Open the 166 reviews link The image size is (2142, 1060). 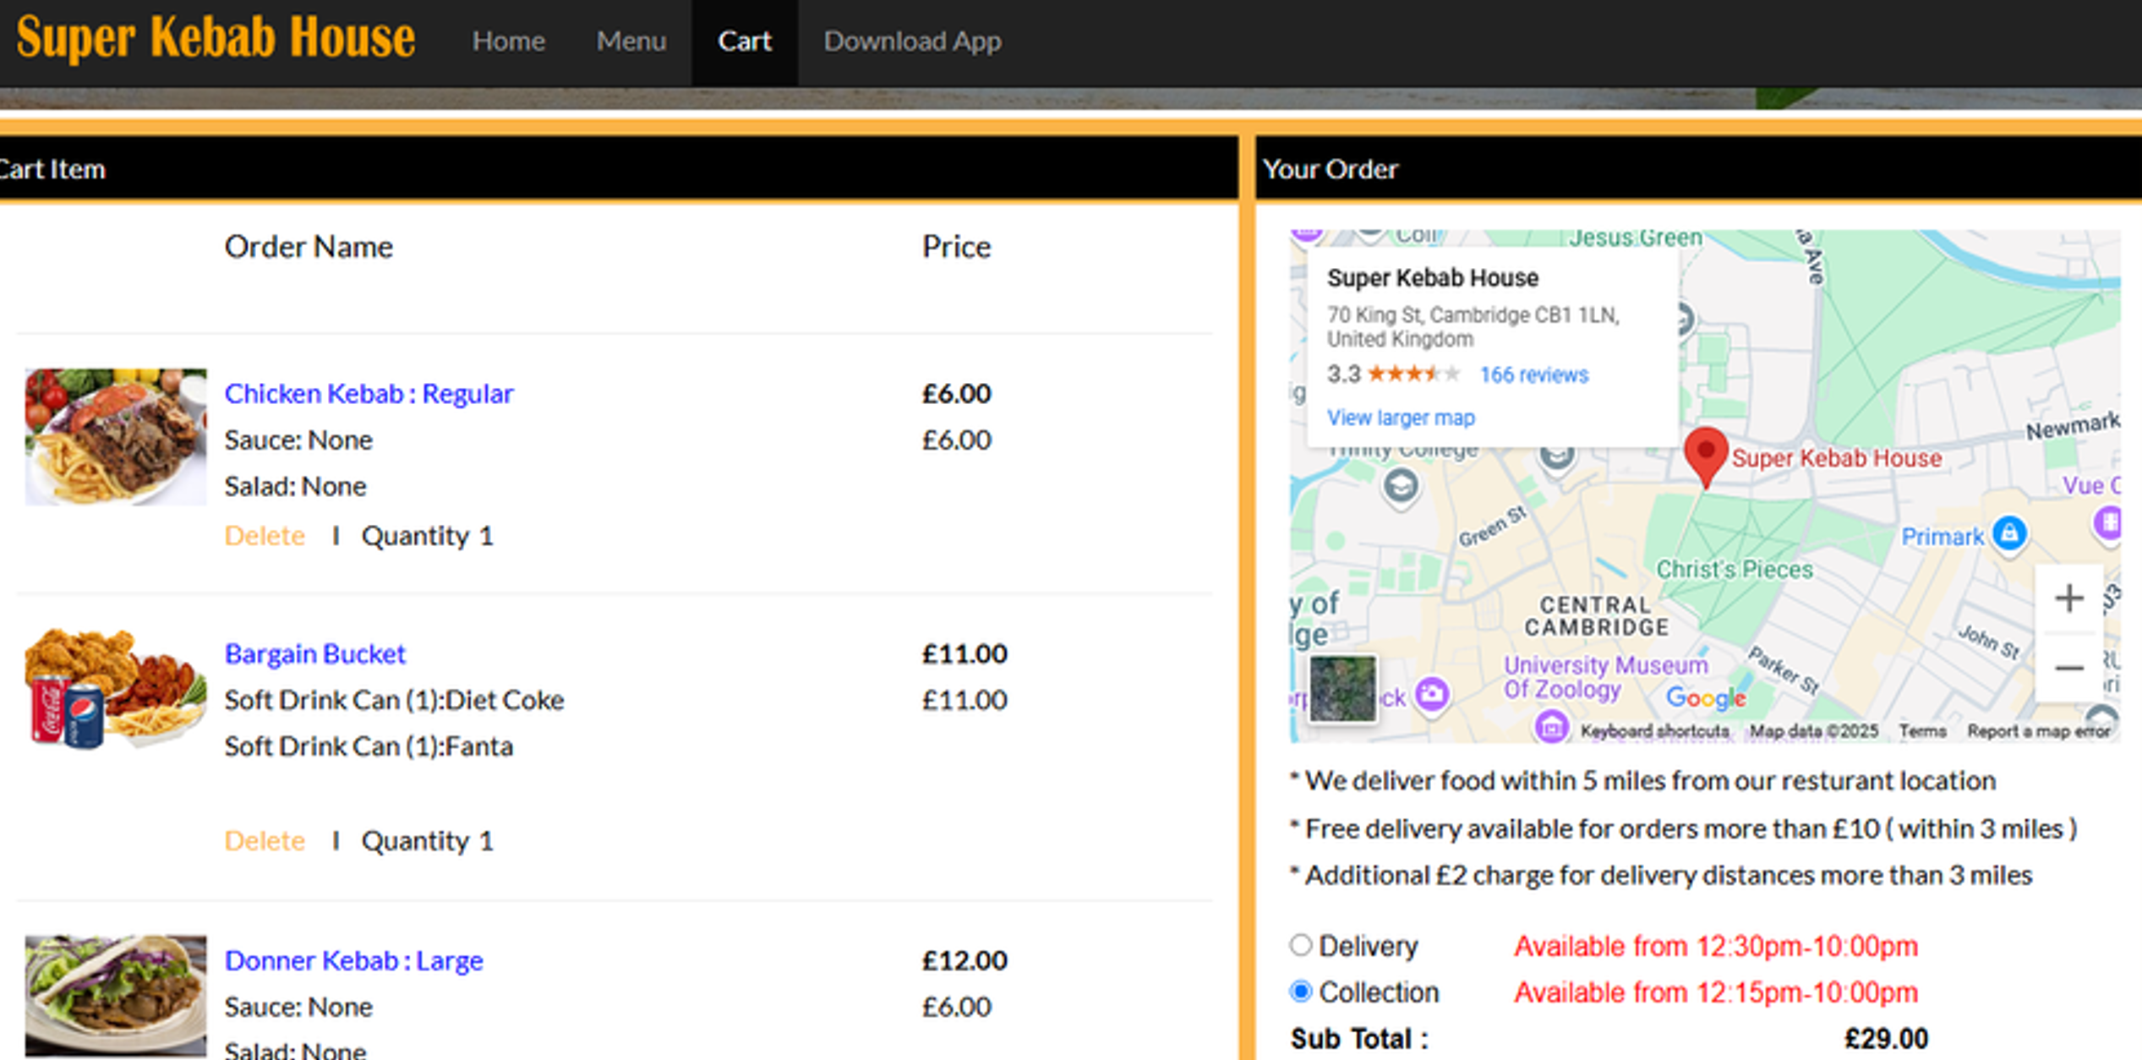coord(1533,374)
